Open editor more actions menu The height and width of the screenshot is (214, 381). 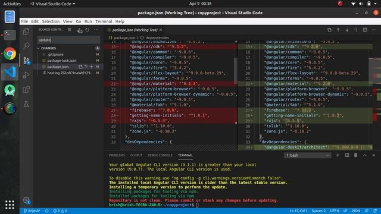click(374, 30)
